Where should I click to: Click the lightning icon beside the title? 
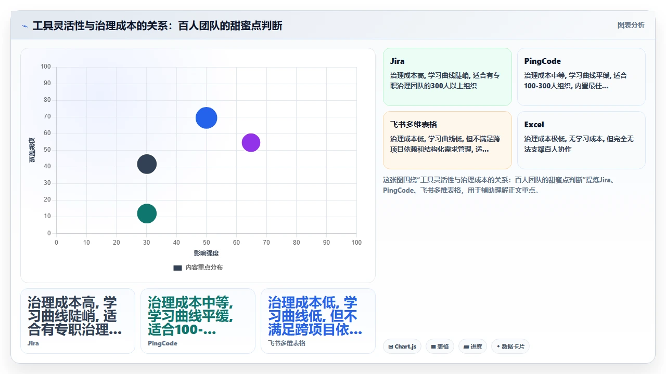click(x=24, y=25)
